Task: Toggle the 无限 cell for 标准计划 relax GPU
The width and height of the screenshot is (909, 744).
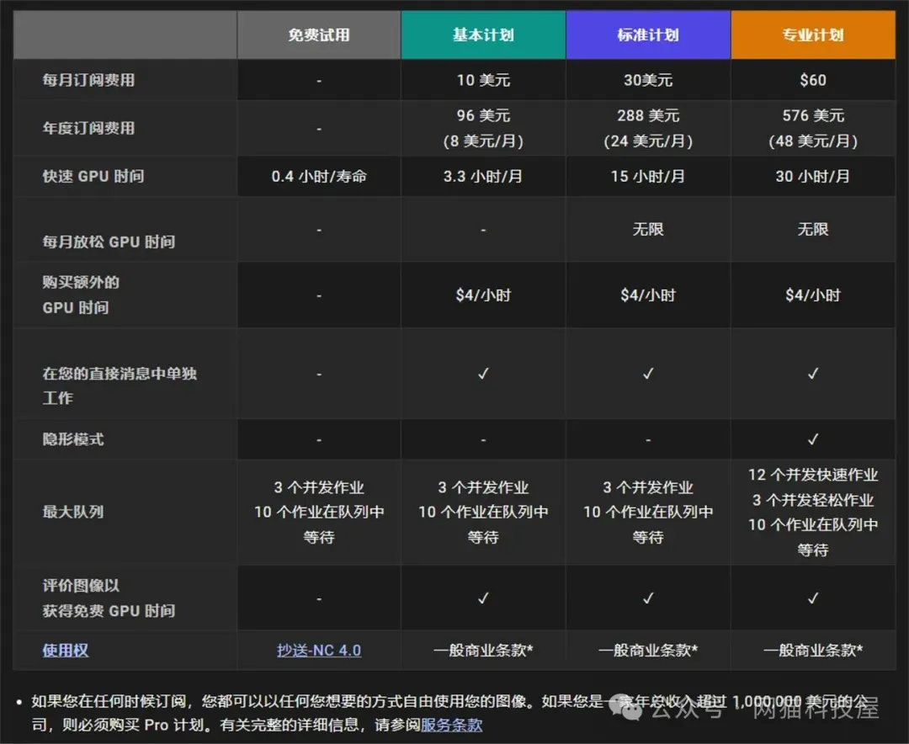Action: click(x=648, y=228)
